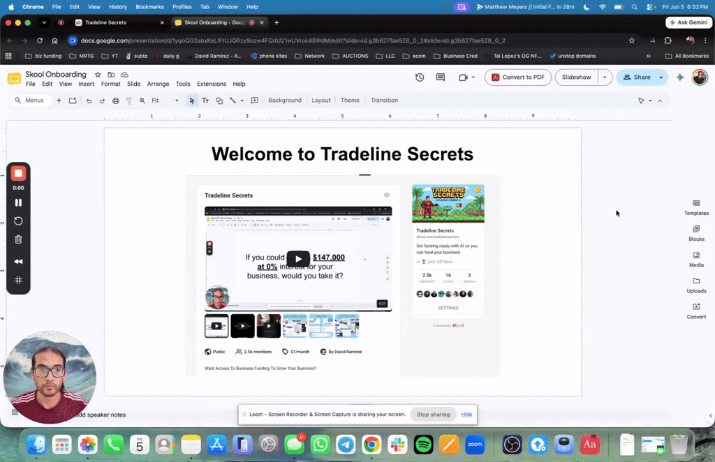Open the Extensions menu
The image size is (715, 462).
[211, 84]
